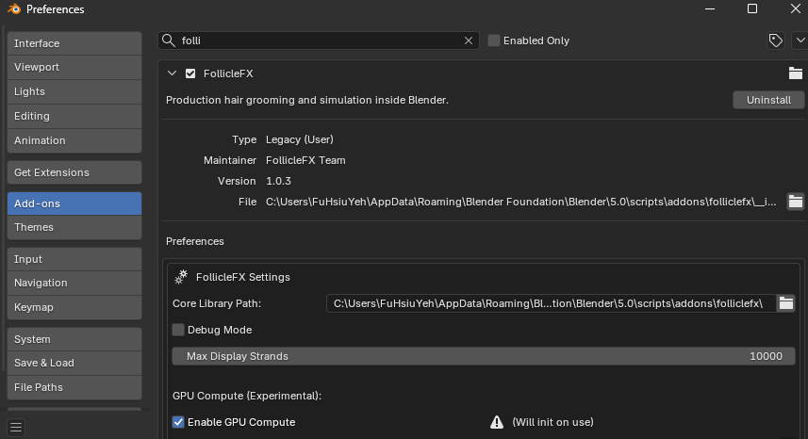Adjust Max Display Strands slider
This screenshot has height=439, width=808.
coord(484,356)
